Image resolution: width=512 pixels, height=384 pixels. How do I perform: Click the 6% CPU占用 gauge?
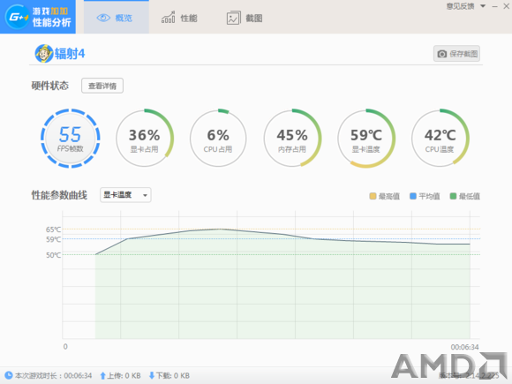click(x=218, y=138)
